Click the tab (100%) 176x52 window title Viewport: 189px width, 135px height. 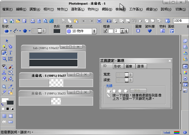coord(46,48)
